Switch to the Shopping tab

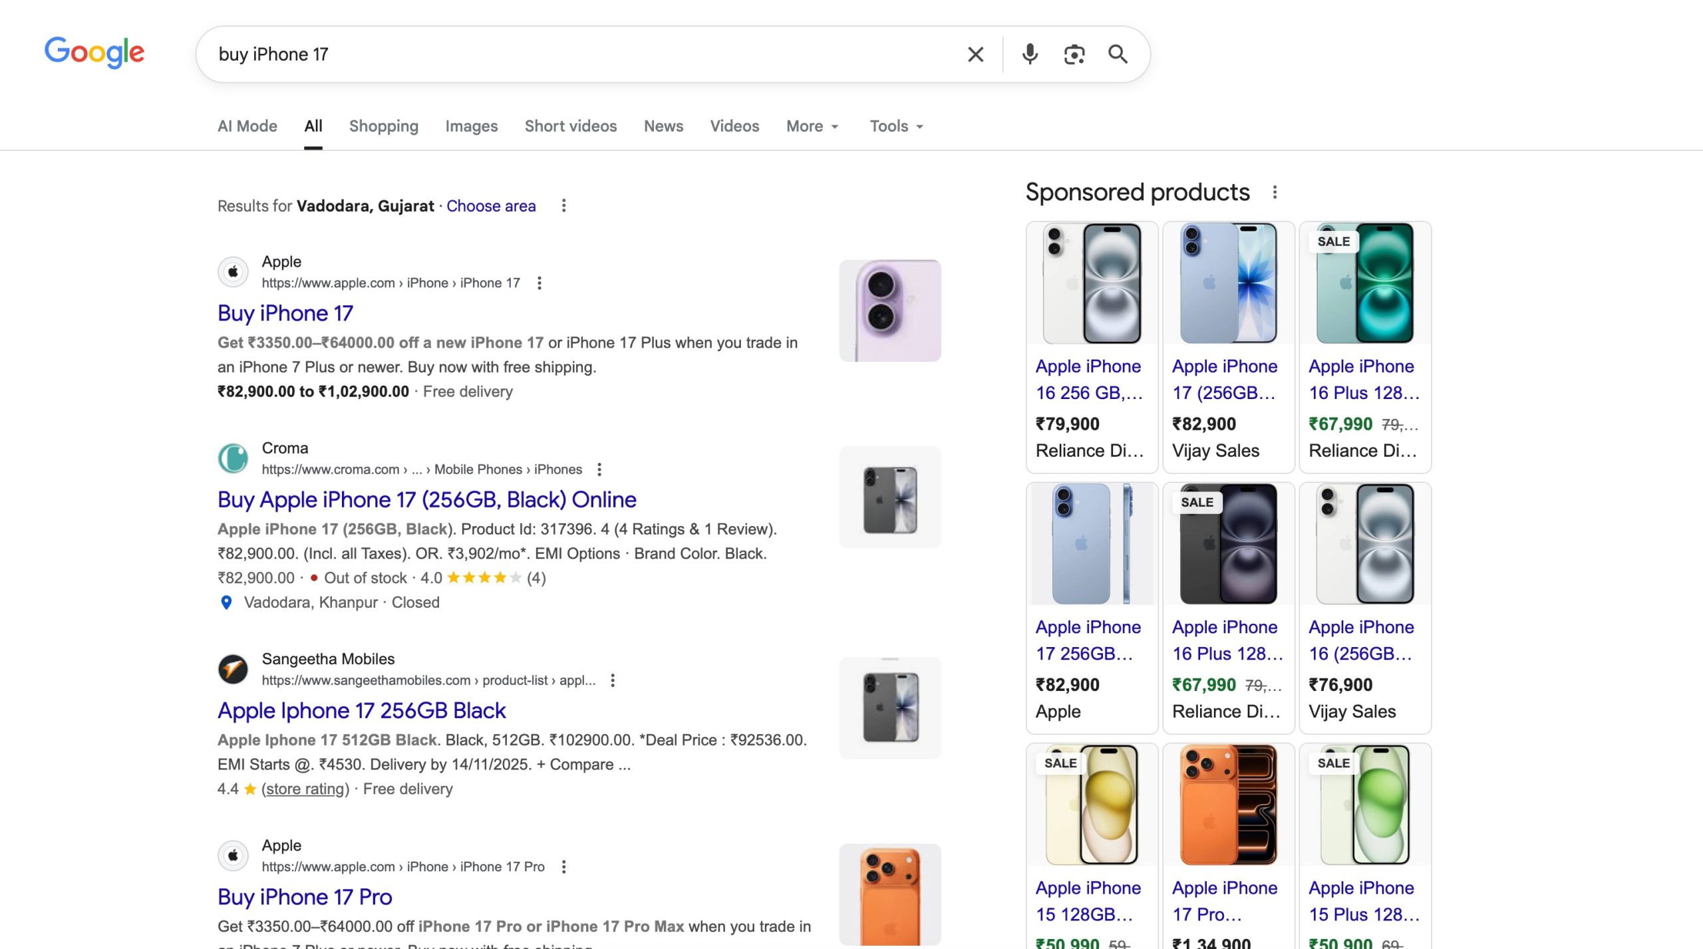click(383, 126)
